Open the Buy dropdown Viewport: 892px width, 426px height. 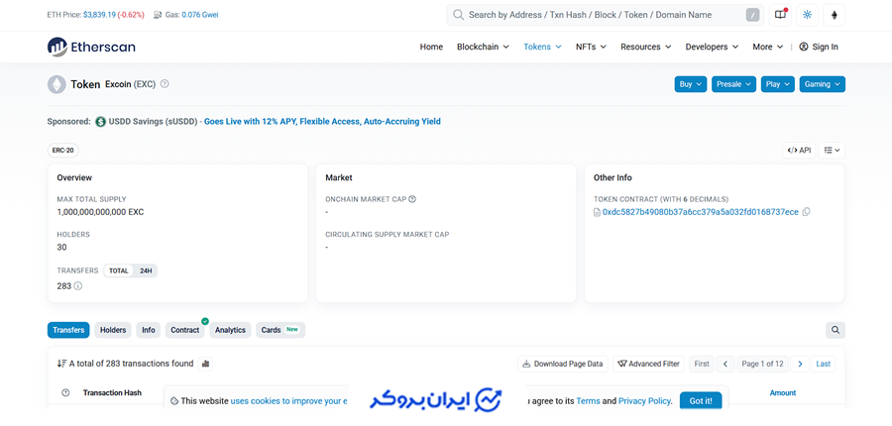[x=690, y=84]
